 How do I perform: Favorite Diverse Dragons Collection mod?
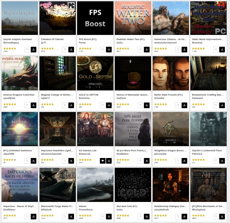point(27,105)
